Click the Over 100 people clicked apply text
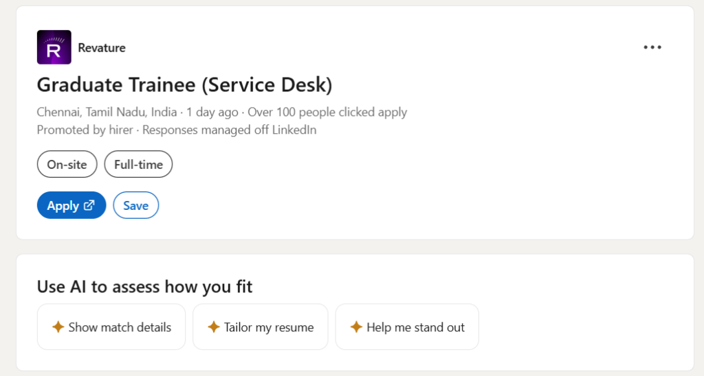The width and height of the screenshot is (704, 376). [327, 112]
